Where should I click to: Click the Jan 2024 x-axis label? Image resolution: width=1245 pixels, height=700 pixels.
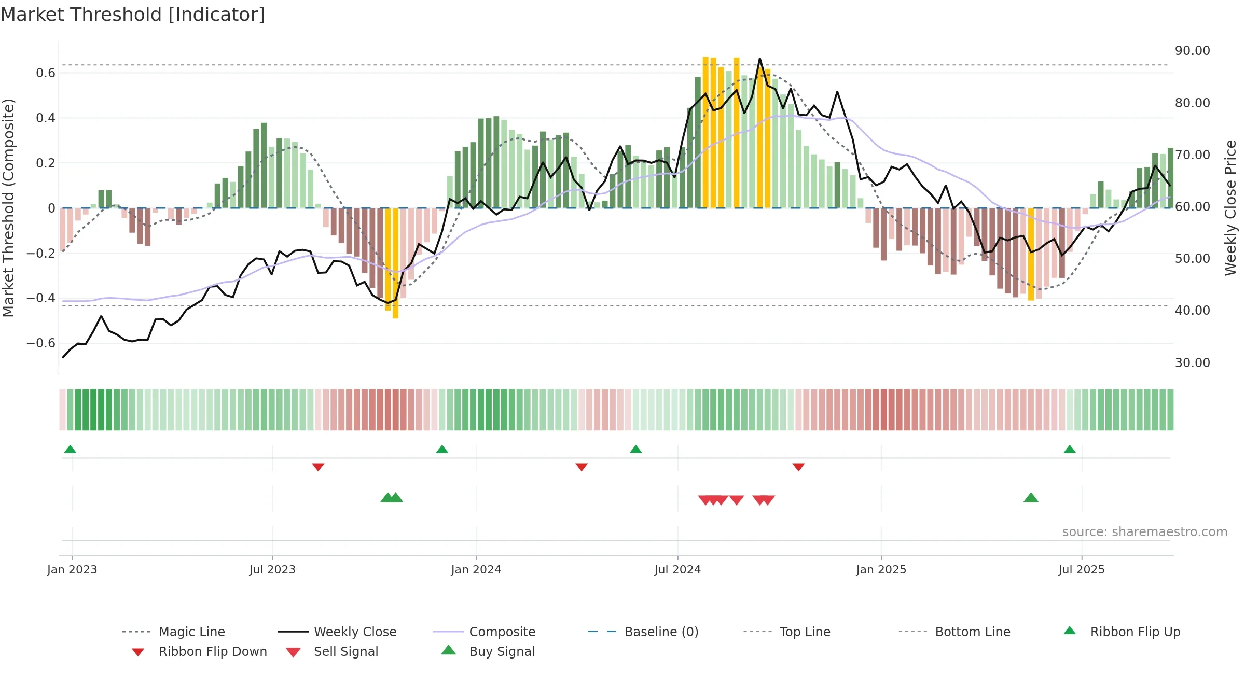click(476, 569)
